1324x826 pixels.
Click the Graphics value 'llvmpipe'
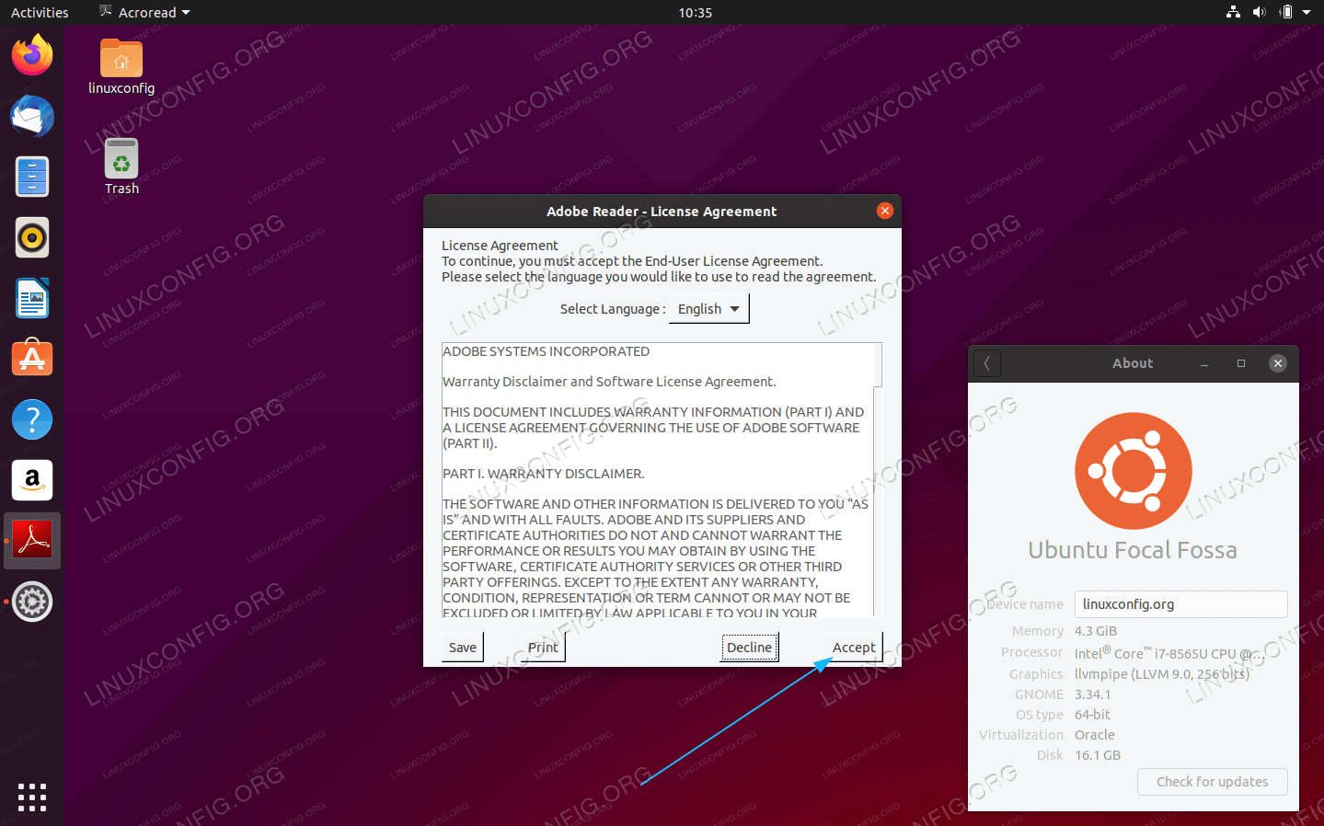click(1162, 674)
